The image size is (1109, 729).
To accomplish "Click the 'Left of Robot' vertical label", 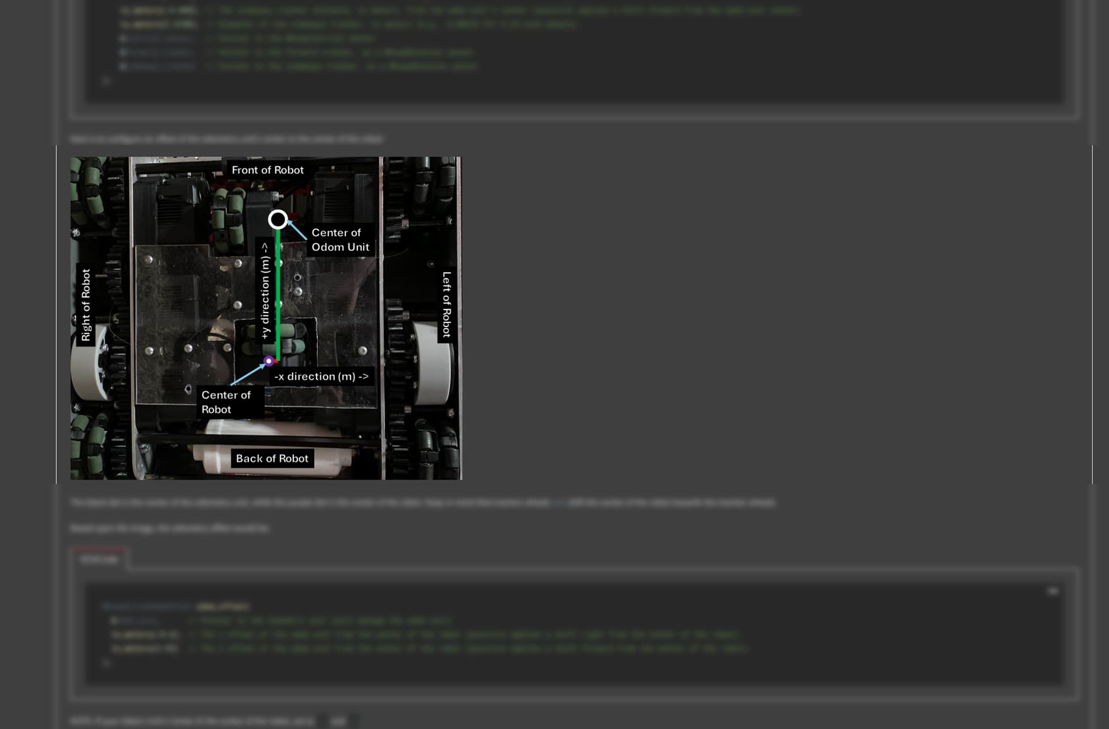I will point(446,304).
